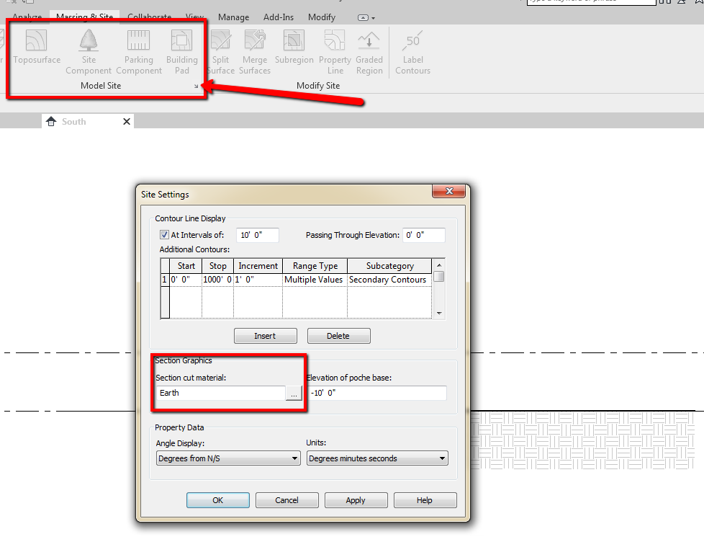Screen dimensions: 704x542
Task: Toggle the At Intervals of checkbox
Action: [x=163, y=234]
